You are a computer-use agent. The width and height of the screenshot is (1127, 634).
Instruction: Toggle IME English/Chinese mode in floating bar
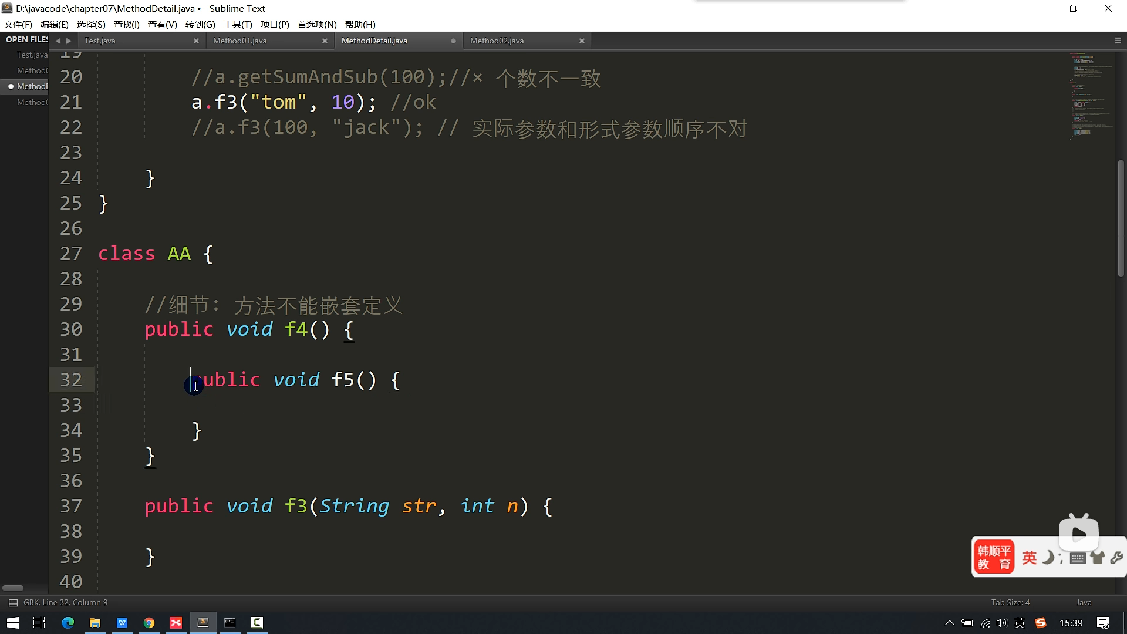pos(1029,558)
